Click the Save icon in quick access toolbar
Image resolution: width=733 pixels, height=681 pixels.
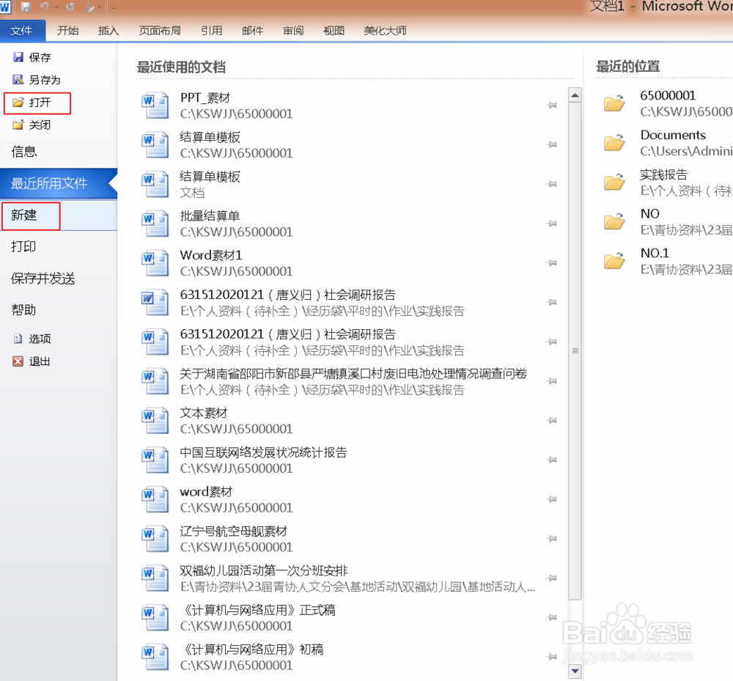click(25, 7)
